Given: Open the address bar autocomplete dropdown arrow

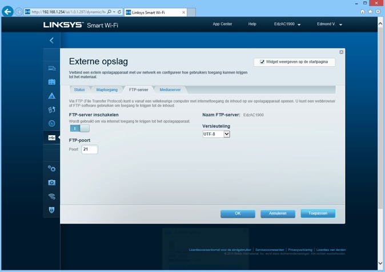Looking at the screenshot, I should [x=114, y=12].
